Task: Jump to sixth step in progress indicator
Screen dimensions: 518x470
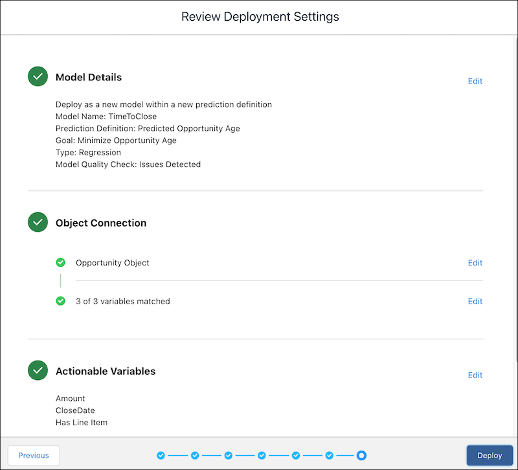Action: (329, 456)
